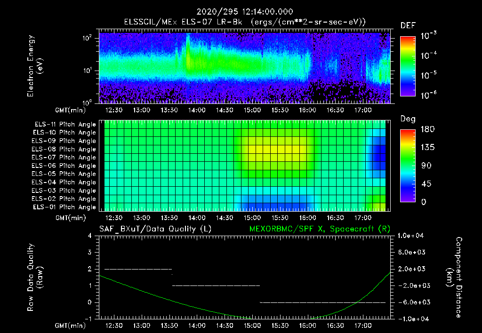Click the 10^0 electron energy tick label

tap(87, 102)
